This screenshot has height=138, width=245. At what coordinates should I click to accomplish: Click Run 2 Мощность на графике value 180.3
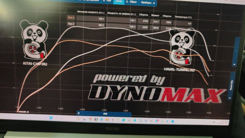(121, 26)
